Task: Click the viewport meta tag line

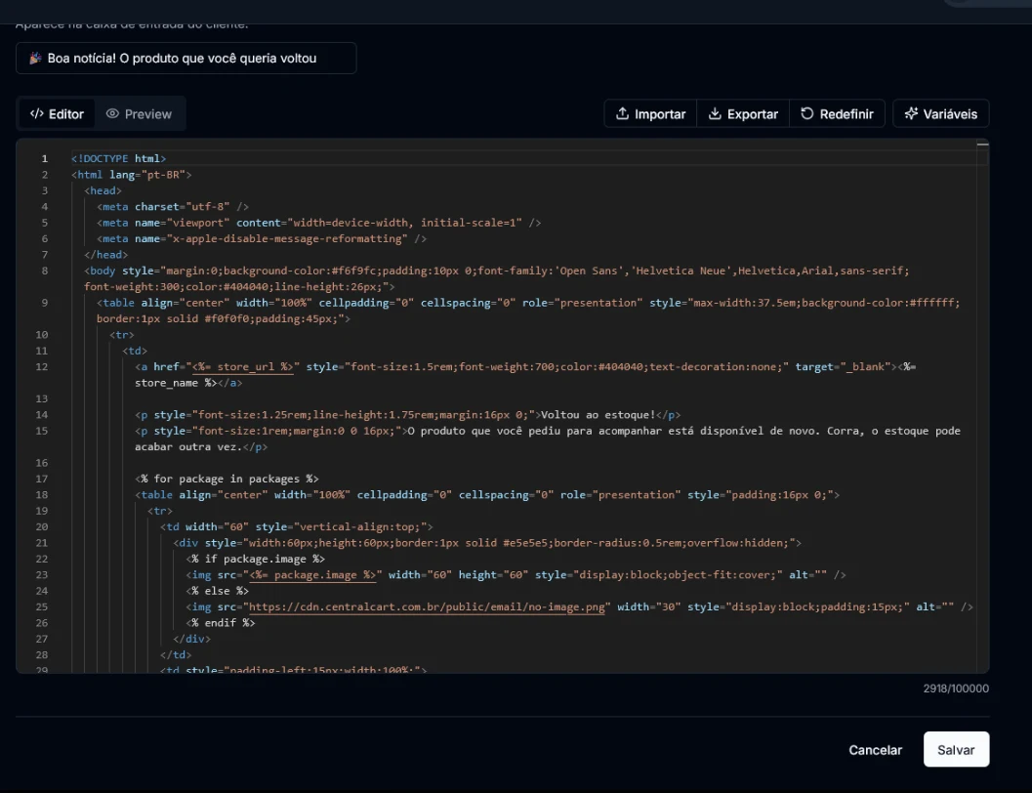Action: tap(318, 223)
